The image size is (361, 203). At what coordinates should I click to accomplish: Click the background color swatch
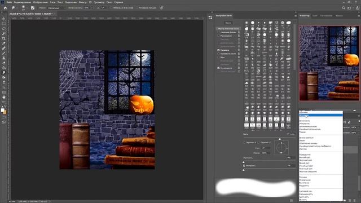(5, 112)
